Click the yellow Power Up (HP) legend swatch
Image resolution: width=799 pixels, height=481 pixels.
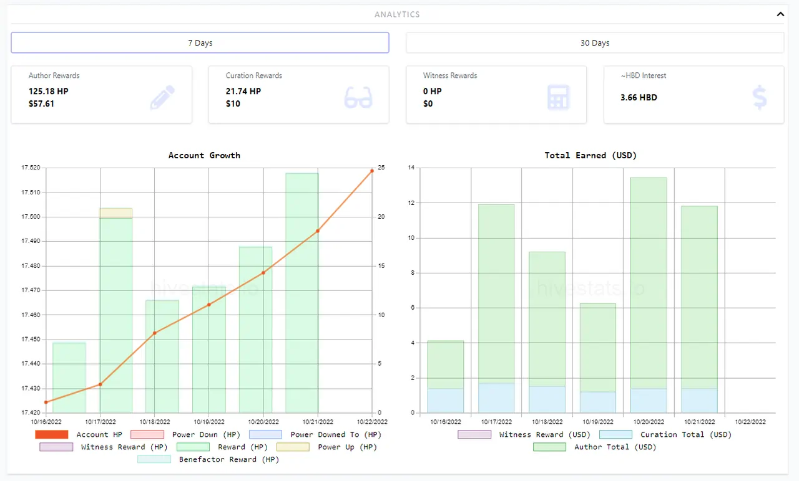(293, 447)
